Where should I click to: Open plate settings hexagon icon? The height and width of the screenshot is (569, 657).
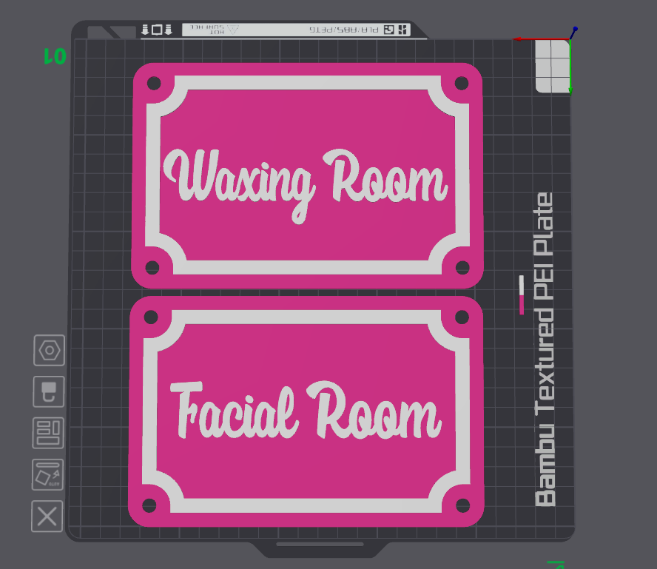pyautogui.click(x=50, y=350)
